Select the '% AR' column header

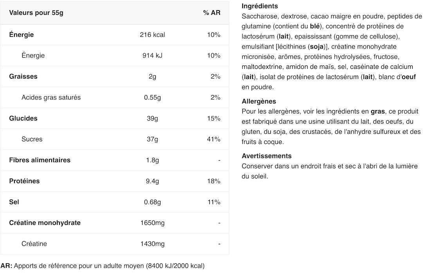pos(211,13)
